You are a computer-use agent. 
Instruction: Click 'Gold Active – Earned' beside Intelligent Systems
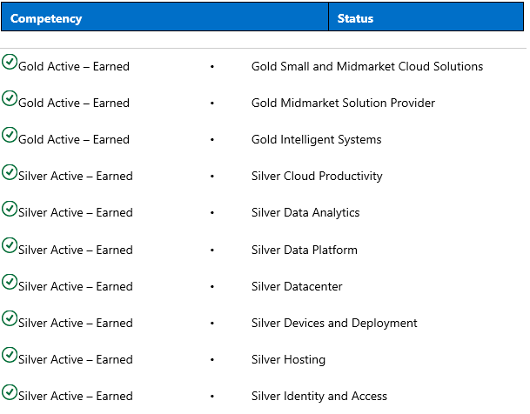(74, 139)
